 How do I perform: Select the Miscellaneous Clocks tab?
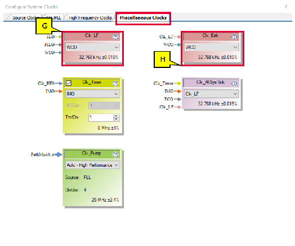143,18
